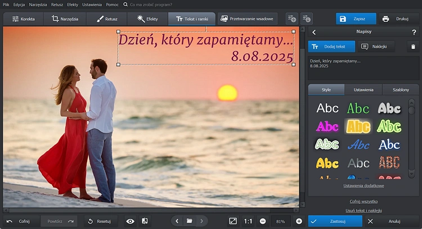Open the Pomoc menu

[112, 4]
